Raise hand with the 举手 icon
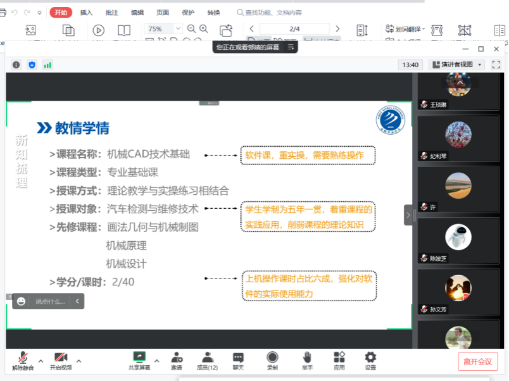 click(x=307, y=358)
